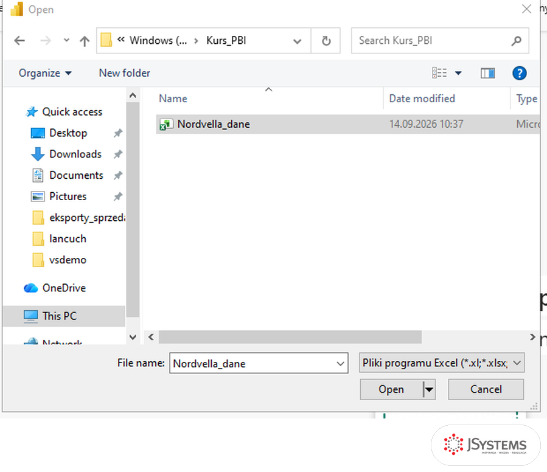Click the navigation pane vertical scrollbar
Viewport: 547px width, 472px height.
pos(133,209)
